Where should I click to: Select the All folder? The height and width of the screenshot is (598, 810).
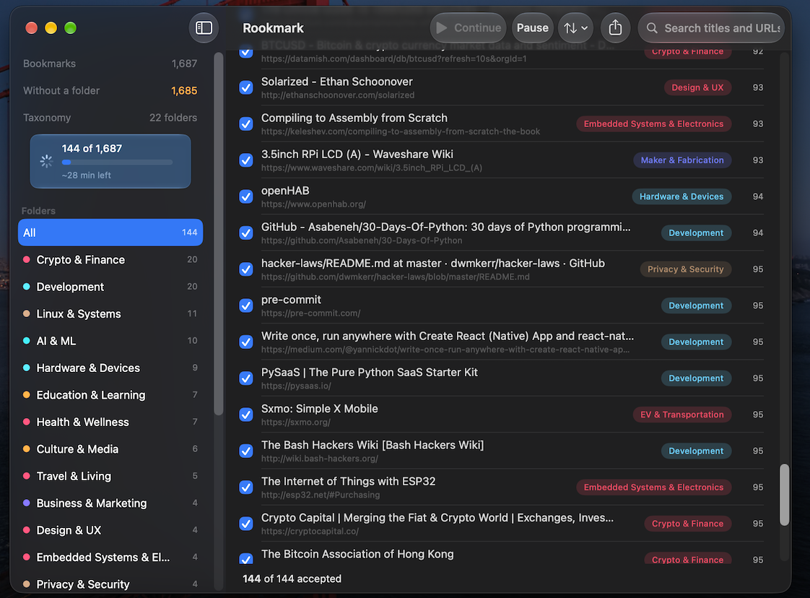click(110, 233)
